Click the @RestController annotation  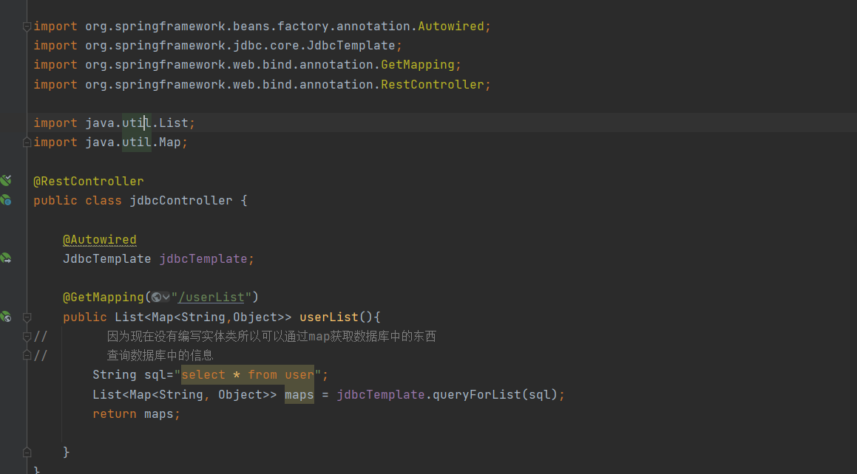89,181
